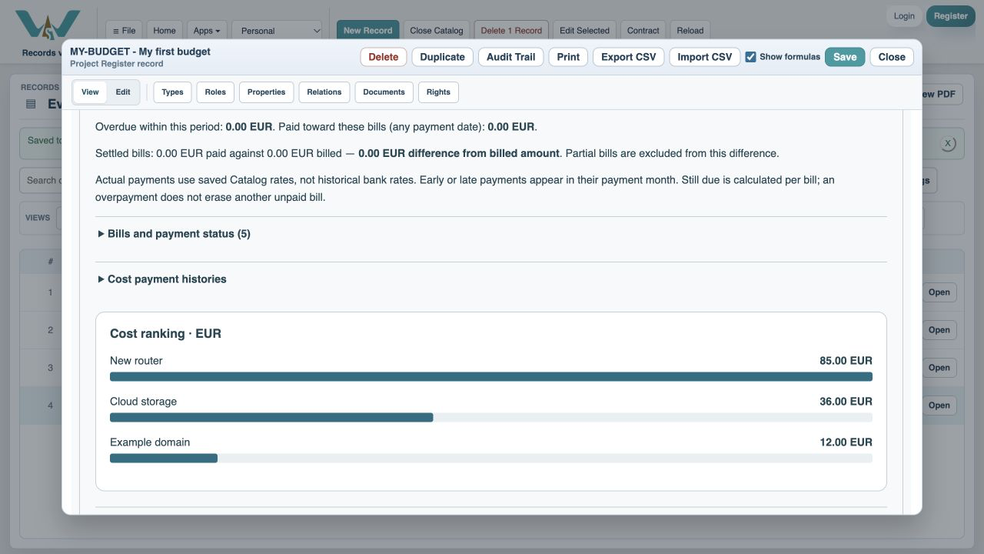The image size is (984, 554).
Task: Go to Home in top toolbar
Action: coord(165,31)
